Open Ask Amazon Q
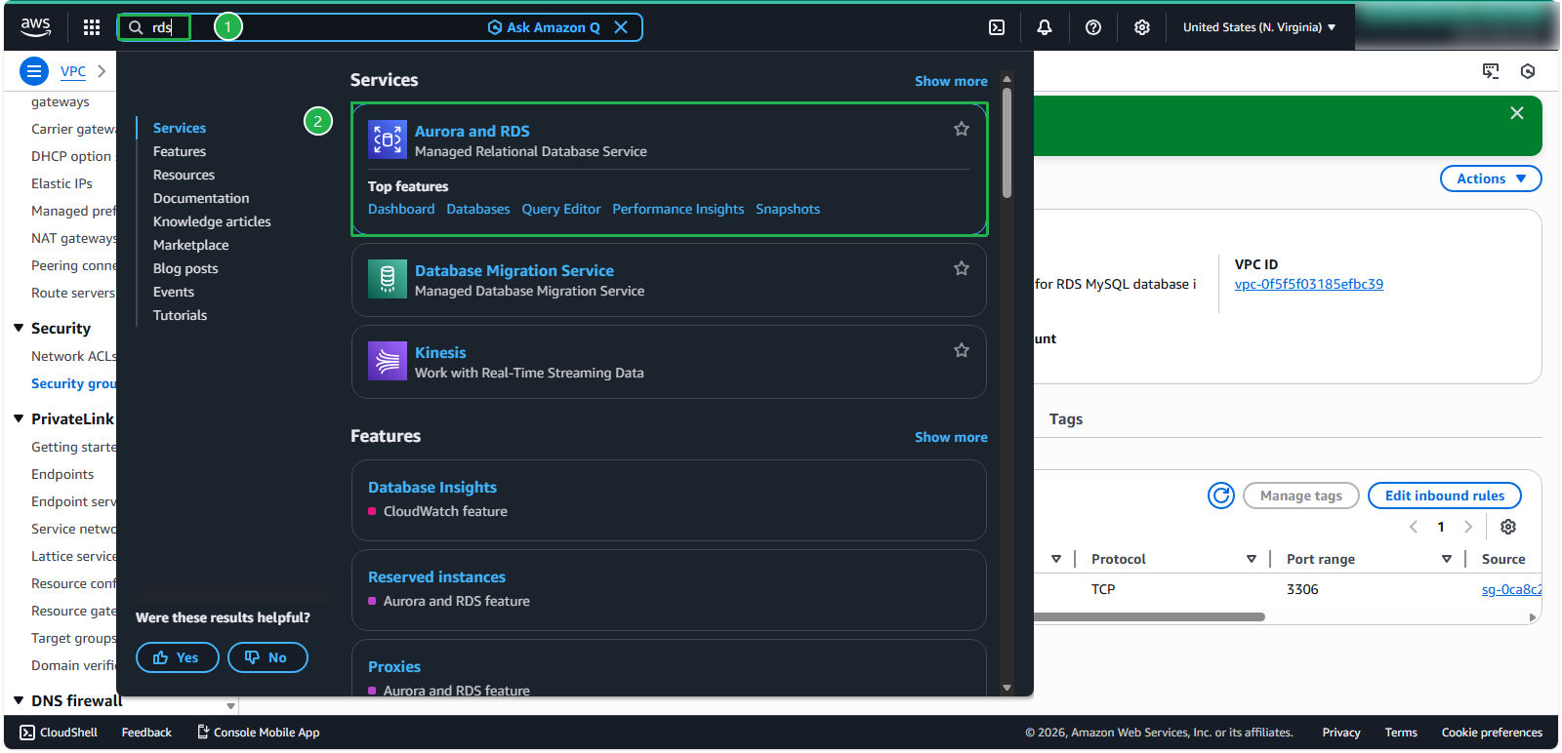The height and width of the screenshot is (753, 1562). point(544,27)
